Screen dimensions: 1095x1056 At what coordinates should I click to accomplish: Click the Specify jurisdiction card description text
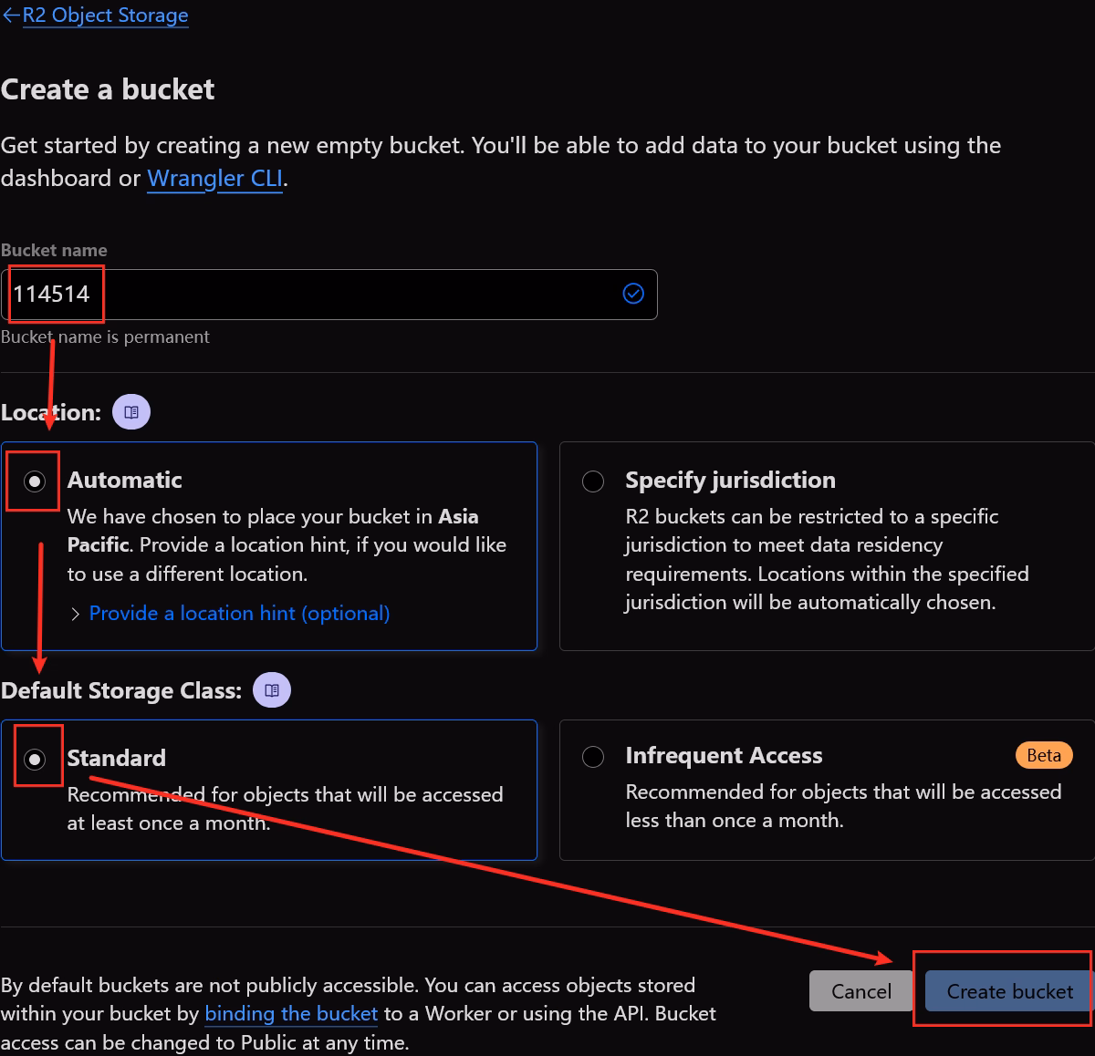[826, 559]
